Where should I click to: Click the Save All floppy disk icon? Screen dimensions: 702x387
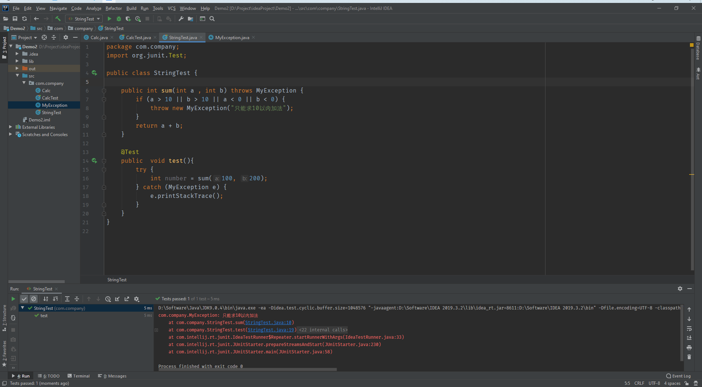[x=15, y=19]
